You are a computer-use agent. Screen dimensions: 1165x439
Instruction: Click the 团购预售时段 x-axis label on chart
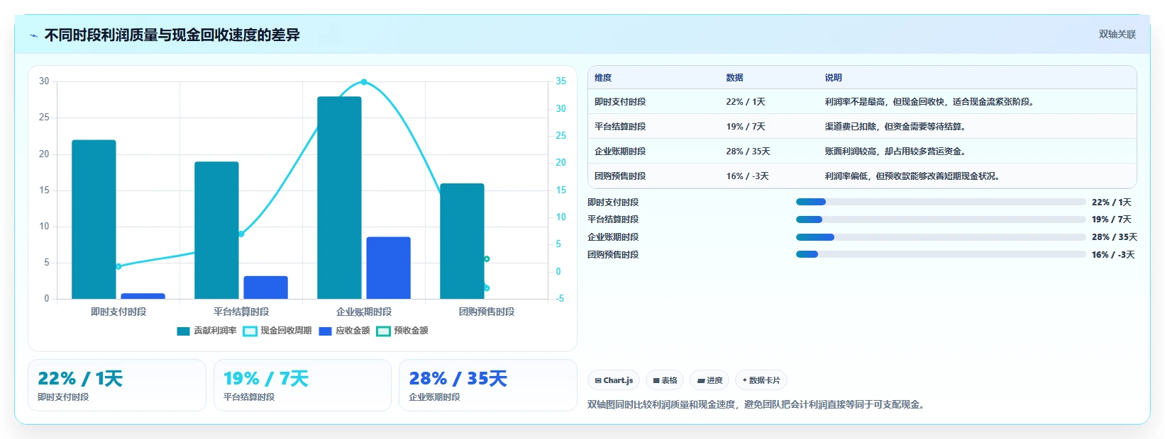[487, 312]
